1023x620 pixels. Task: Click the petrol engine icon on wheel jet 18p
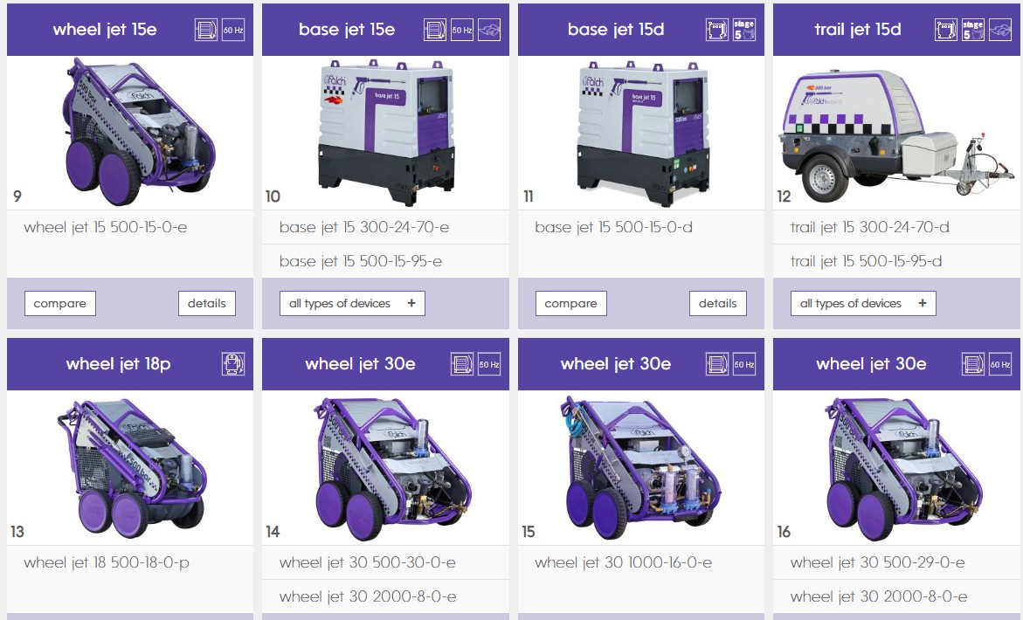pos(233,364)
